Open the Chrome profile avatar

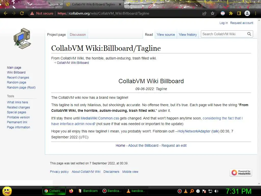[247, 13]
